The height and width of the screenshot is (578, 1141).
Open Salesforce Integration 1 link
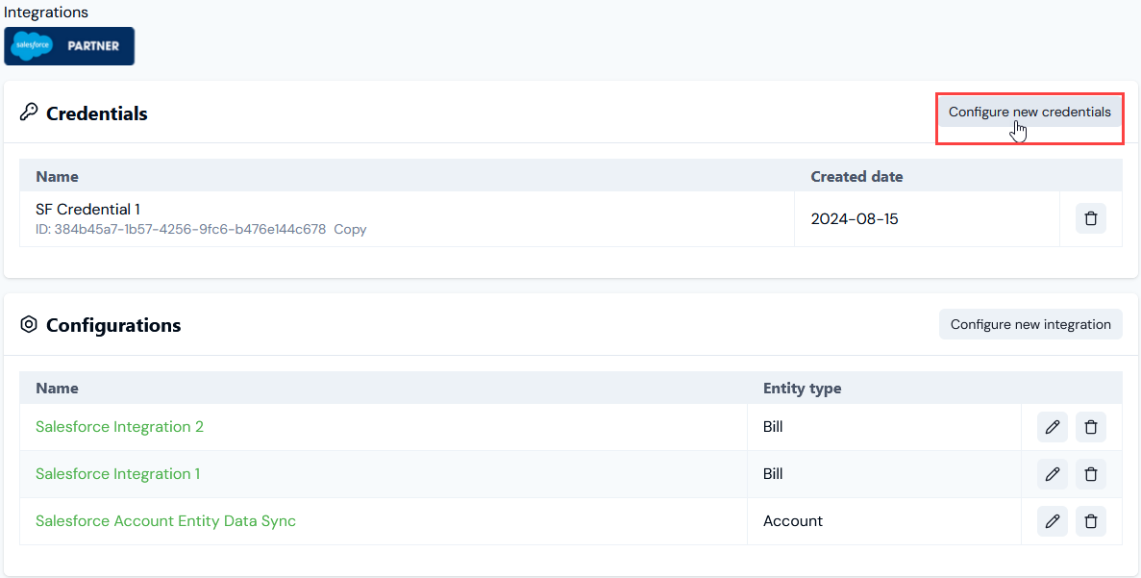click(x=118, y=474)
